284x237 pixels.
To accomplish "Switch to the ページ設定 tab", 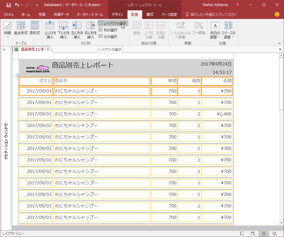I will click(x=169, y=14).
